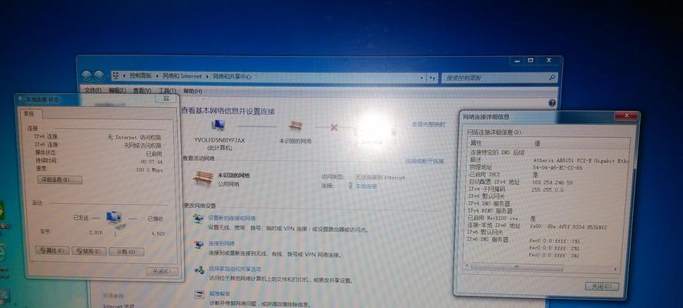Click the red X broken-connection marker
Screen dimensions: 683x308
[334, 127]
